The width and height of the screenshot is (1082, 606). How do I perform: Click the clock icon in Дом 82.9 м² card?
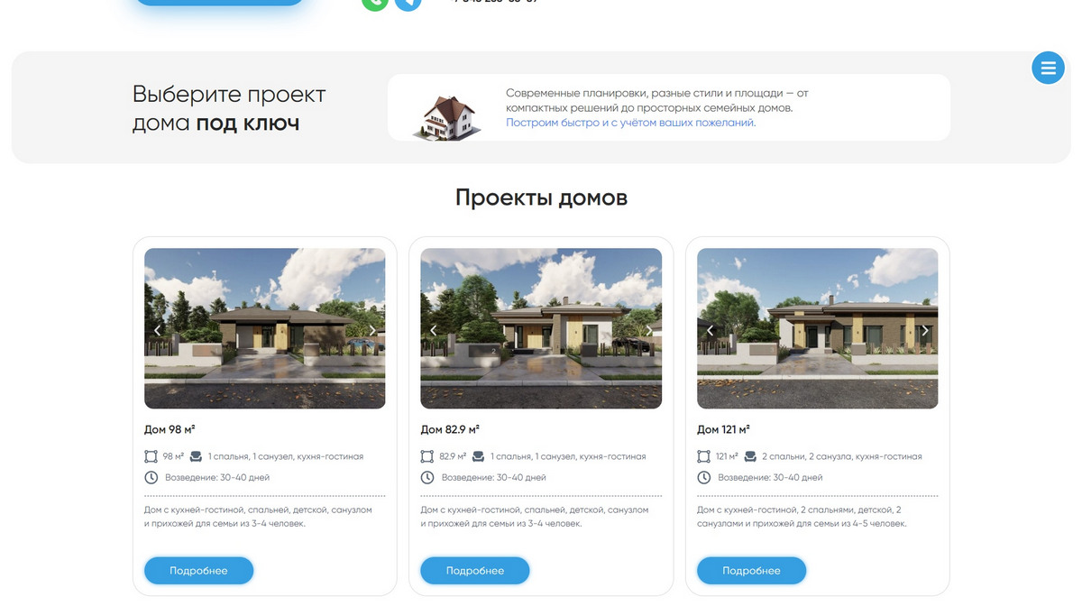click(427, 477)
